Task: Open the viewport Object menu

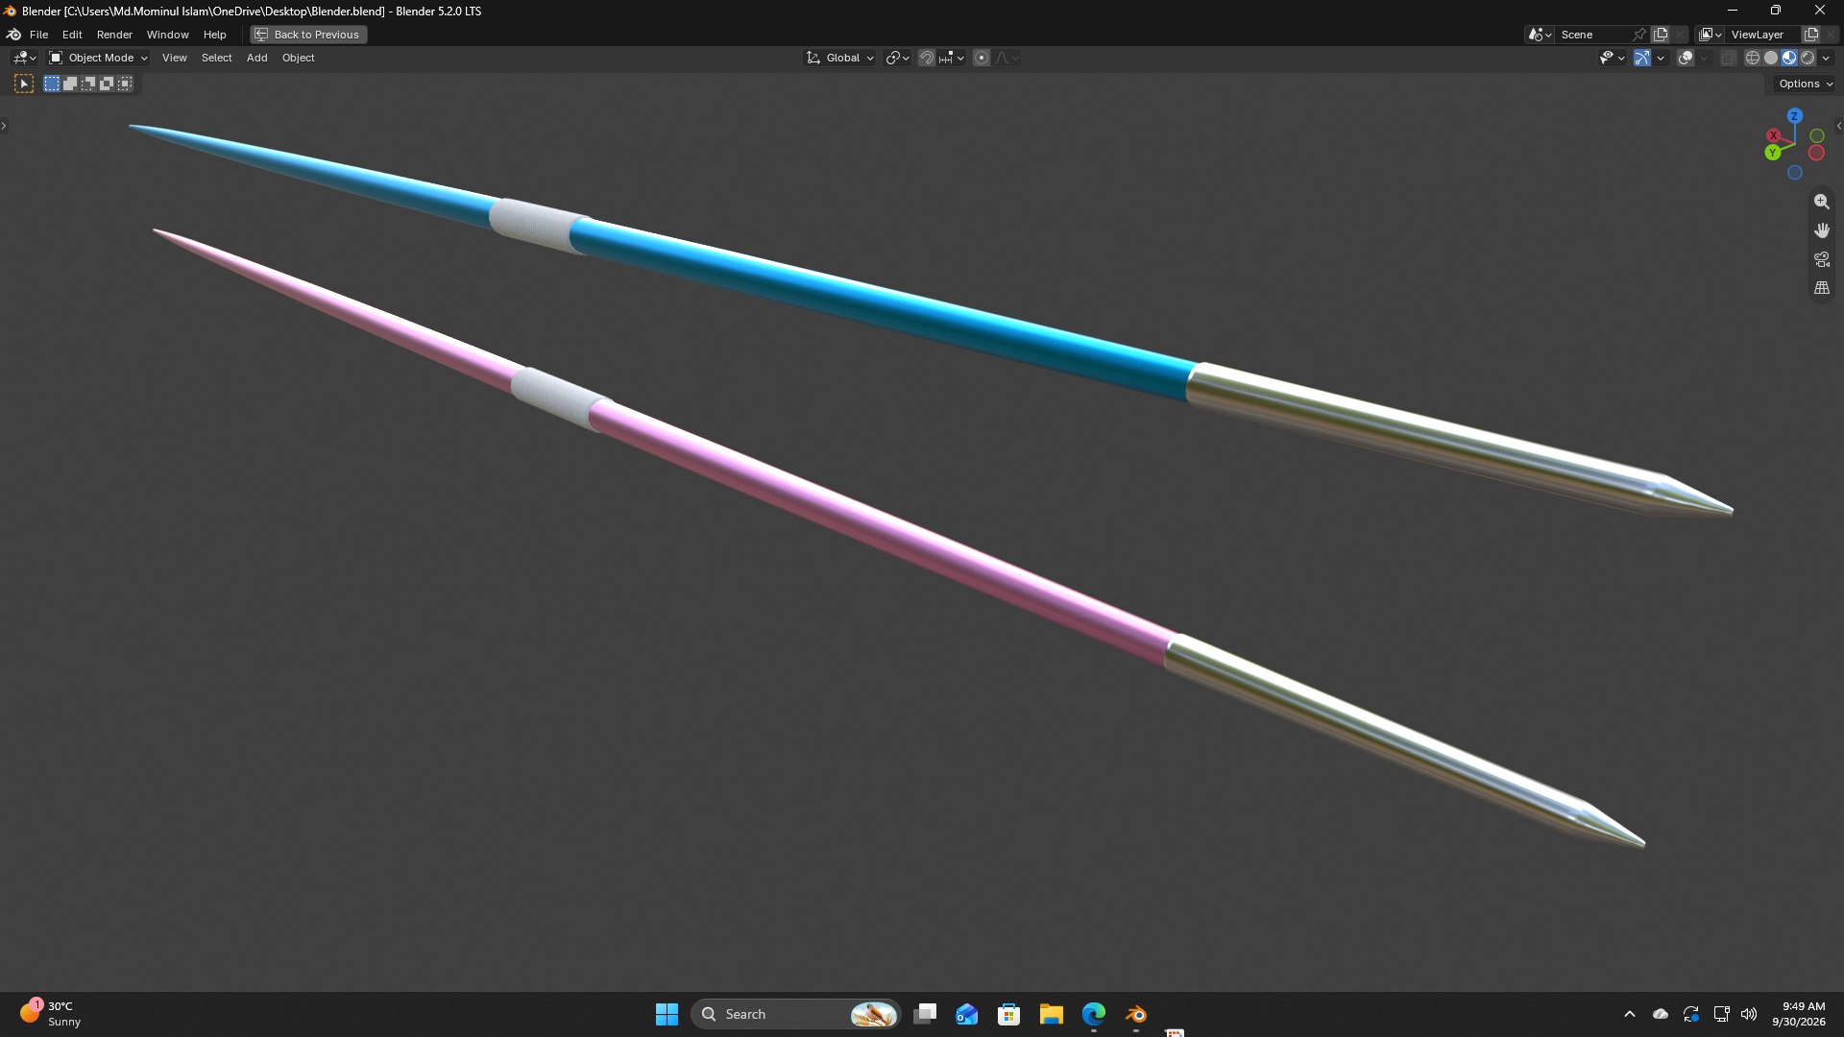Action: click(298, 58)
